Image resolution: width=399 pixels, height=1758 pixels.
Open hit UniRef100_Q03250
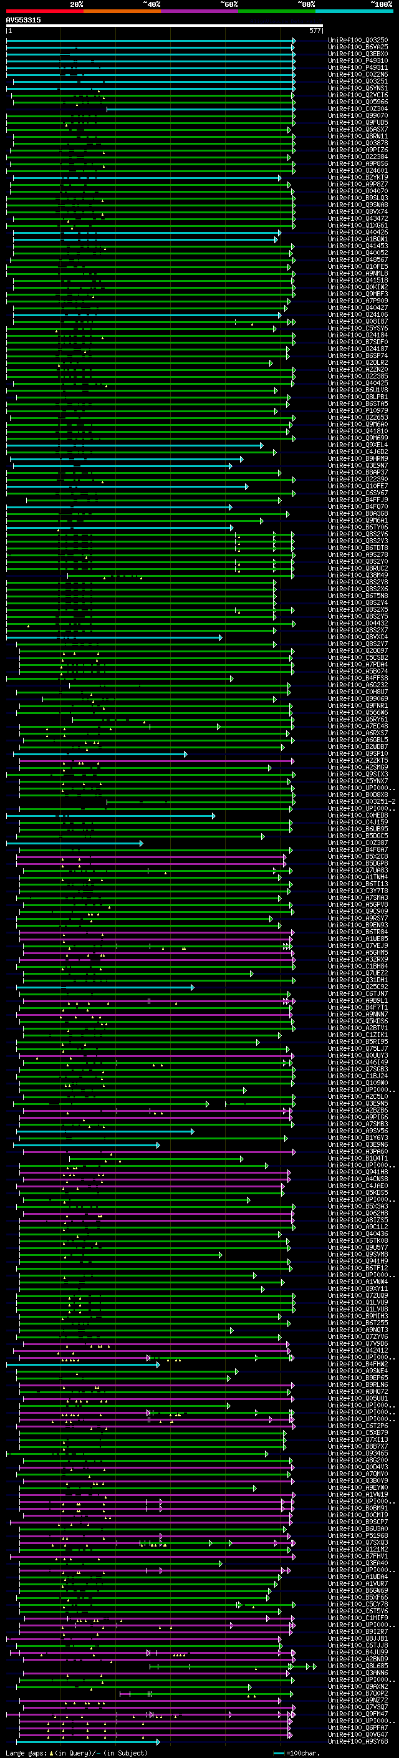pos(358,41)
